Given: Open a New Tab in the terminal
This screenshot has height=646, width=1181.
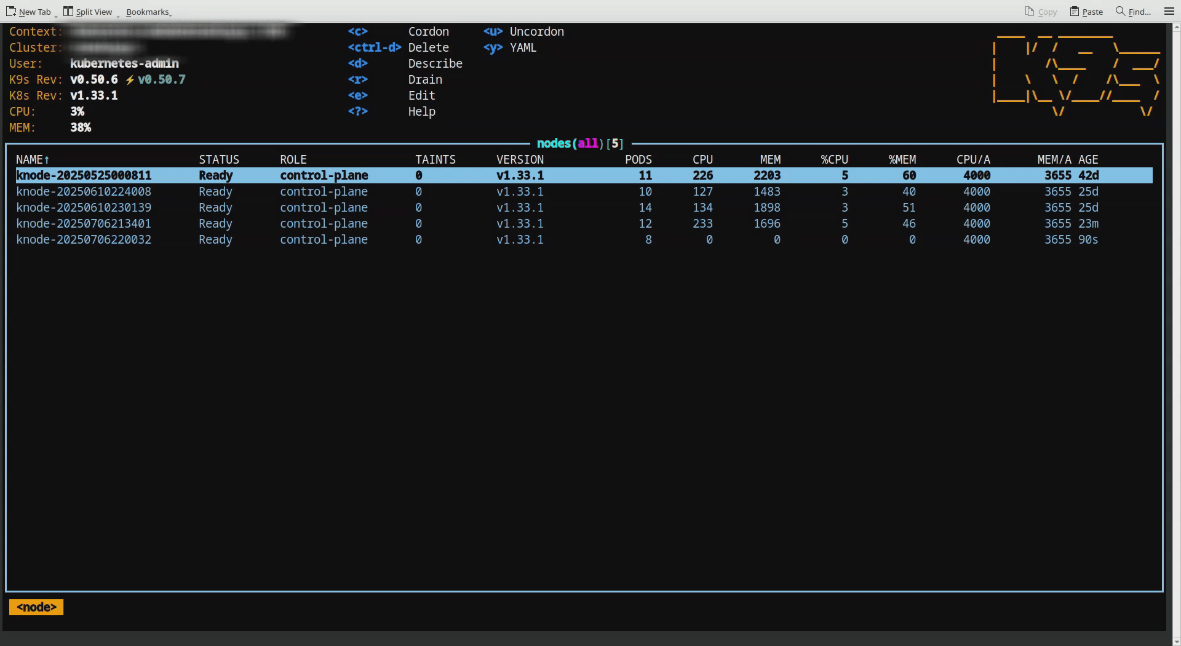Looking at the screenshot, I should [x=28, y=12].
